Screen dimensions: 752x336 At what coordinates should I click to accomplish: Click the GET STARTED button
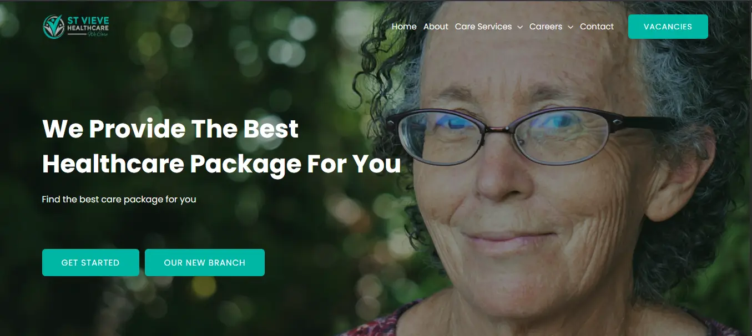(90, 262)
